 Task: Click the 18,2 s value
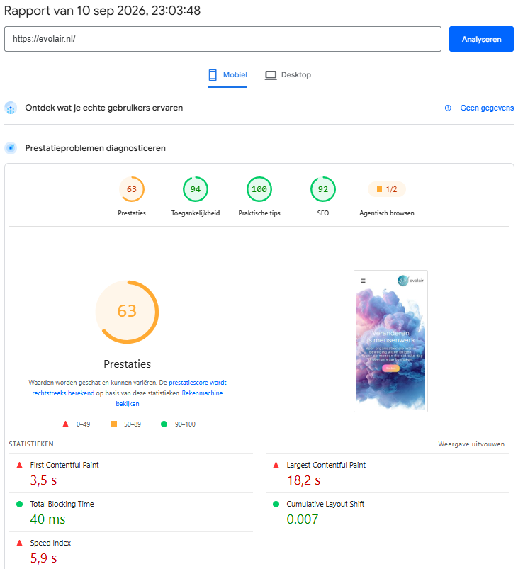[x=303, y=480]
